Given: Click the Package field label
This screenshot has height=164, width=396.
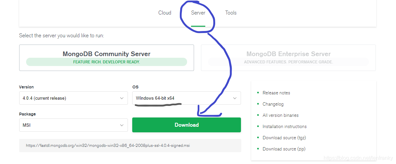Looking at the screenshot, I should tap(27, 114).
